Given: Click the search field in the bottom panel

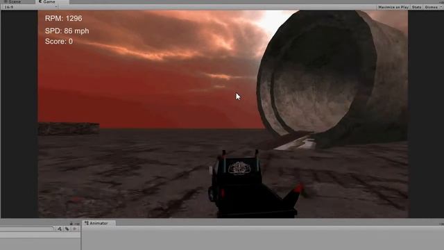Looking at the screenshot, I should coord(27,228).
